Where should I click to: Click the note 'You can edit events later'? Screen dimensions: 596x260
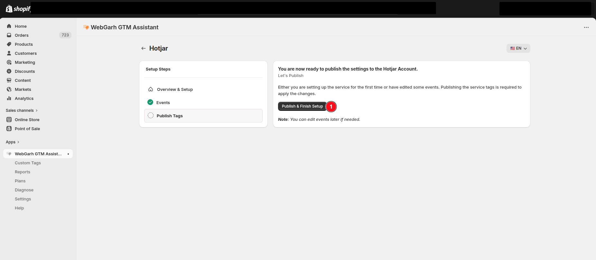point(319,119)
